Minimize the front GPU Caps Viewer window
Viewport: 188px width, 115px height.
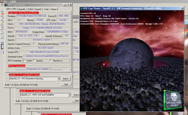(64, 5)
